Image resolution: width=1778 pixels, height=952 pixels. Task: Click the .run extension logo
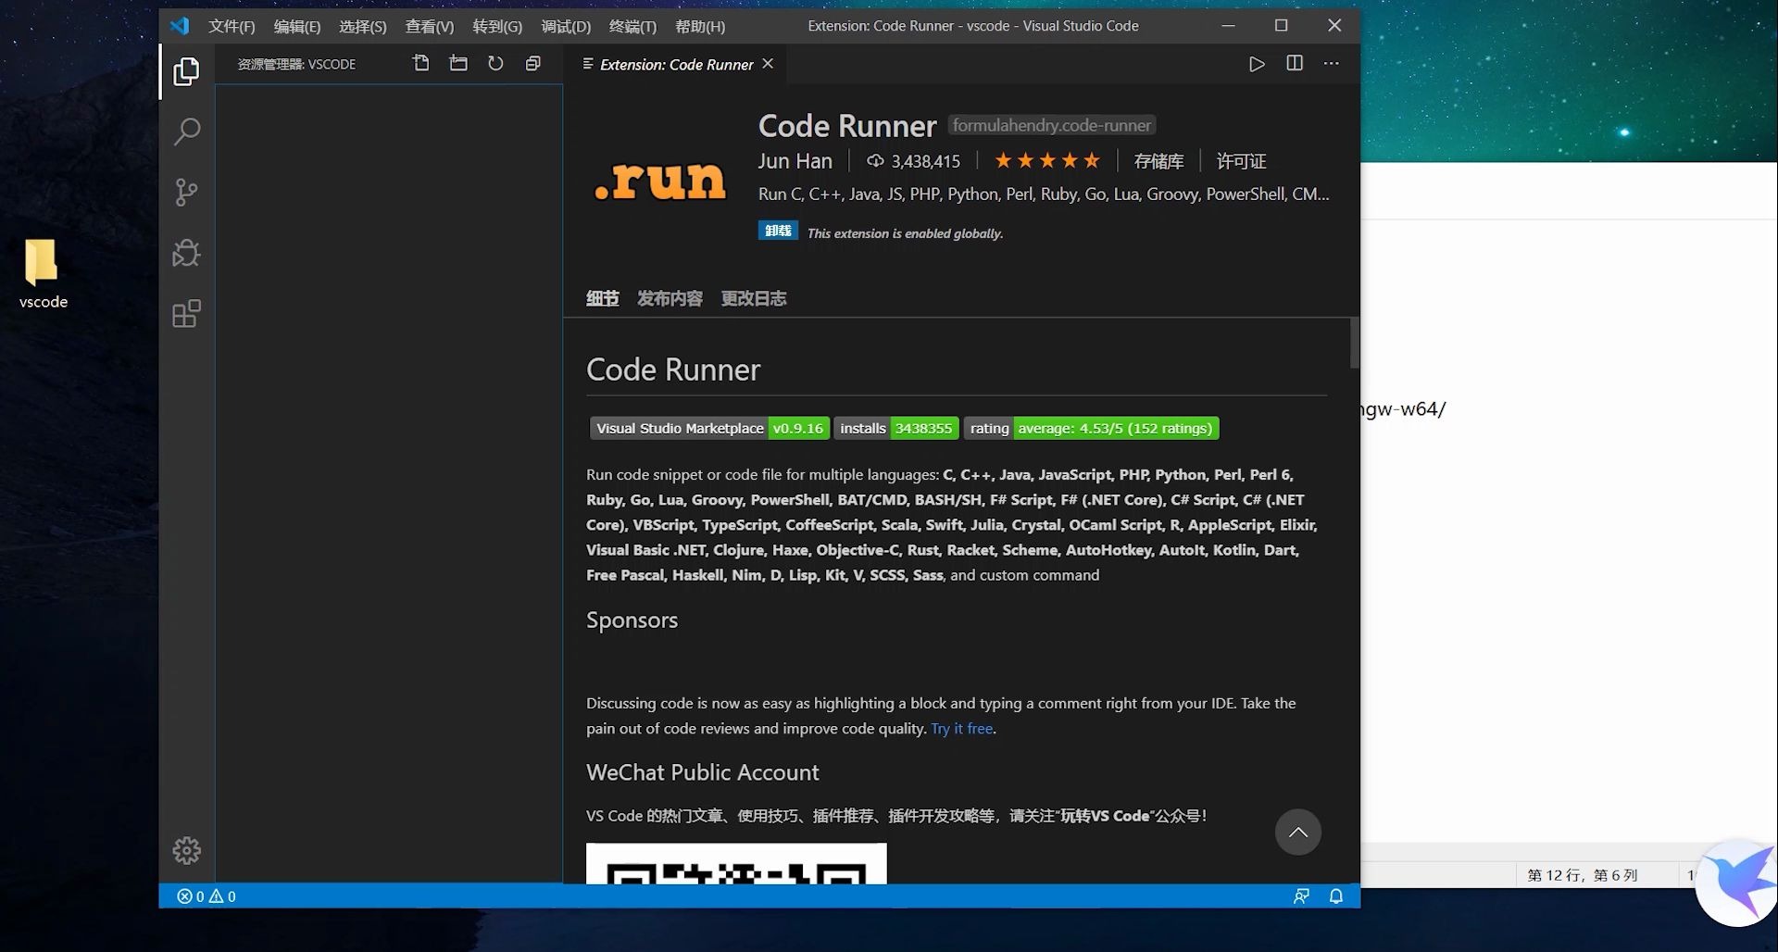tap(659, 180)
